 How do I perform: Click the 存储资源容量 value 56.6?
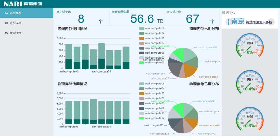[142, 19]
